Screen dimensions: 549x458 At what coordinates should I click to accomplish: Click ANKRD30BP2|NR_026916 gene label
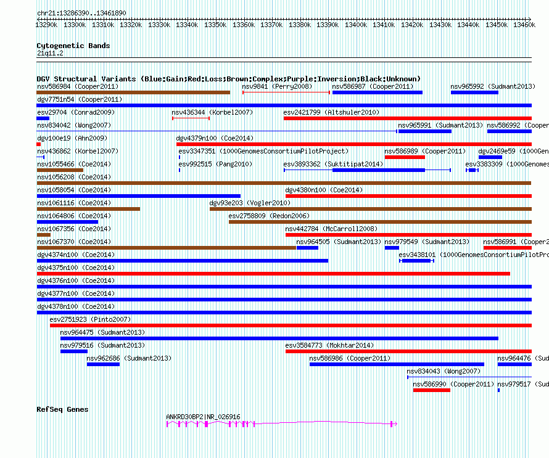[203, 417]
